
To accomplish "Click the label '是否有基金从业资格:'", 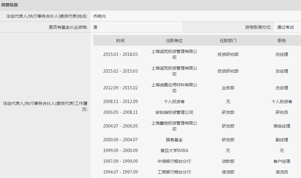I will (68, 27).
